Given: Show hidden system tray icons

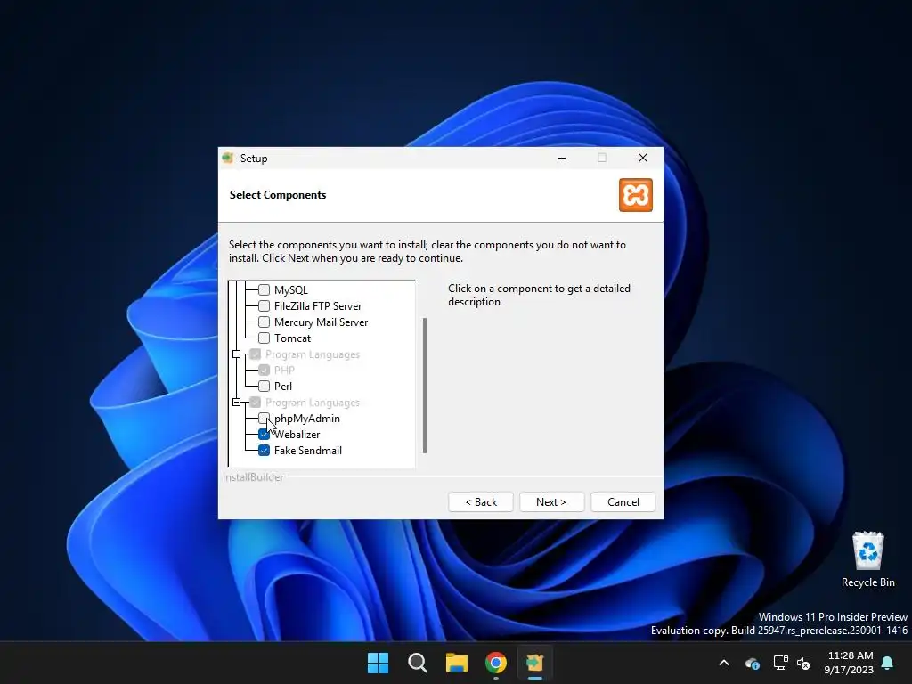Looking at the screenshot, I should pos(724,663).
